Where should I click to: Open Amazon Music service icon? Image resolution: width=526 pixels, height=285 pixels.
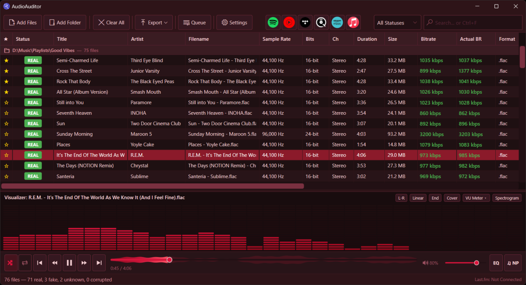[337, 22]
